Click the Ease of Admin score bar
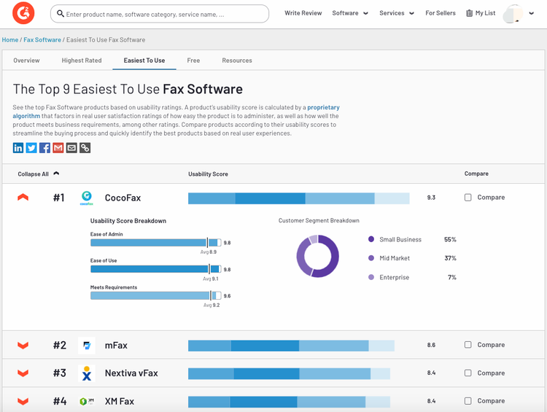 click(x=155, y=243)
